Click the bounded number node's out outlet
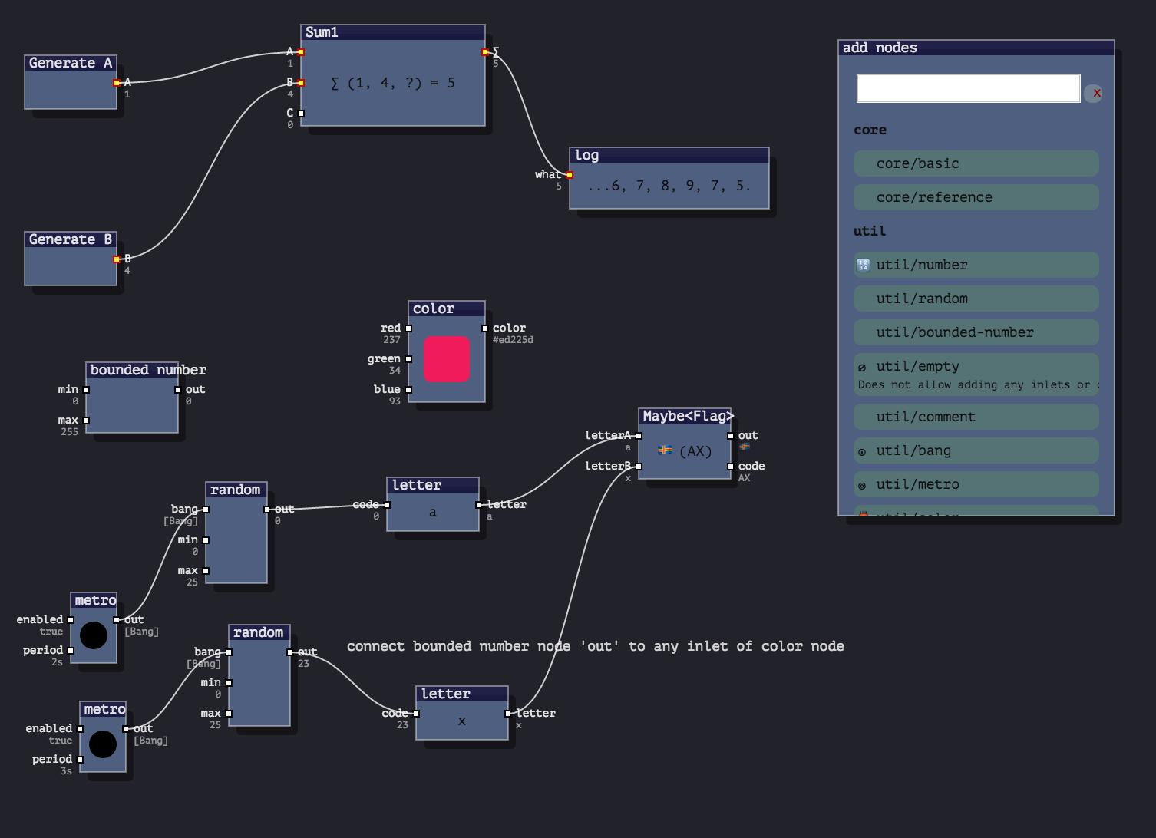This screenshot has height=838, width=1156. [178, 390]
